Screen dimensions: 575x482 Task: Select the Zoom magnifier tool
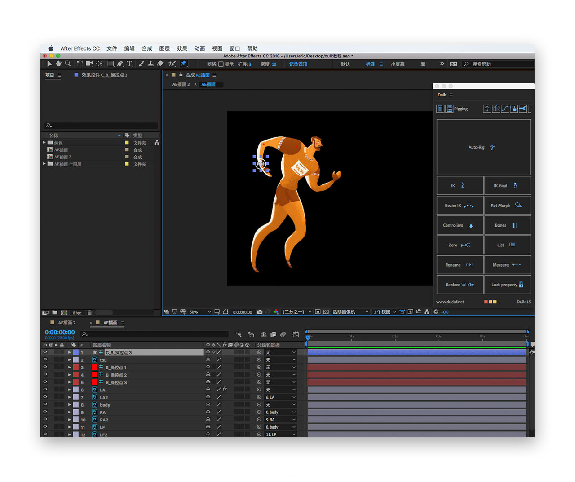68,64
